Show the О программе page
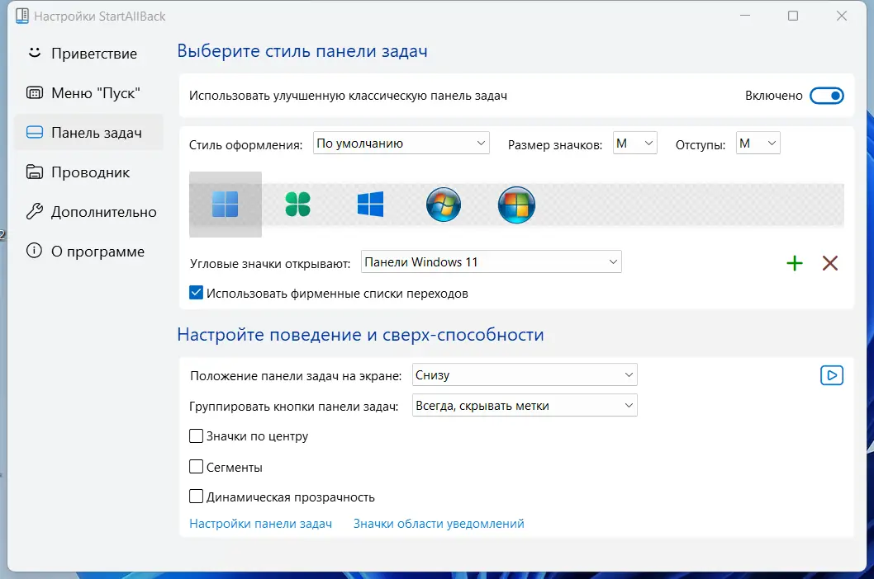The height and width of the screenshot is (579, 874). click(89, 251)
